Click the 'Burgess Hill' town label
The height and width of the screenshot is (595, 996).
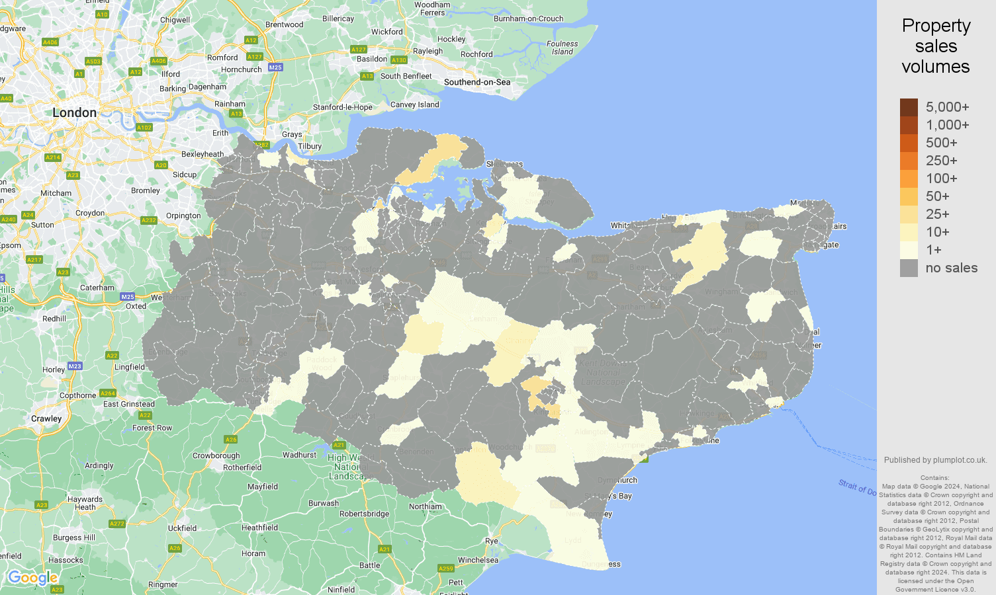tap(74, 537)
